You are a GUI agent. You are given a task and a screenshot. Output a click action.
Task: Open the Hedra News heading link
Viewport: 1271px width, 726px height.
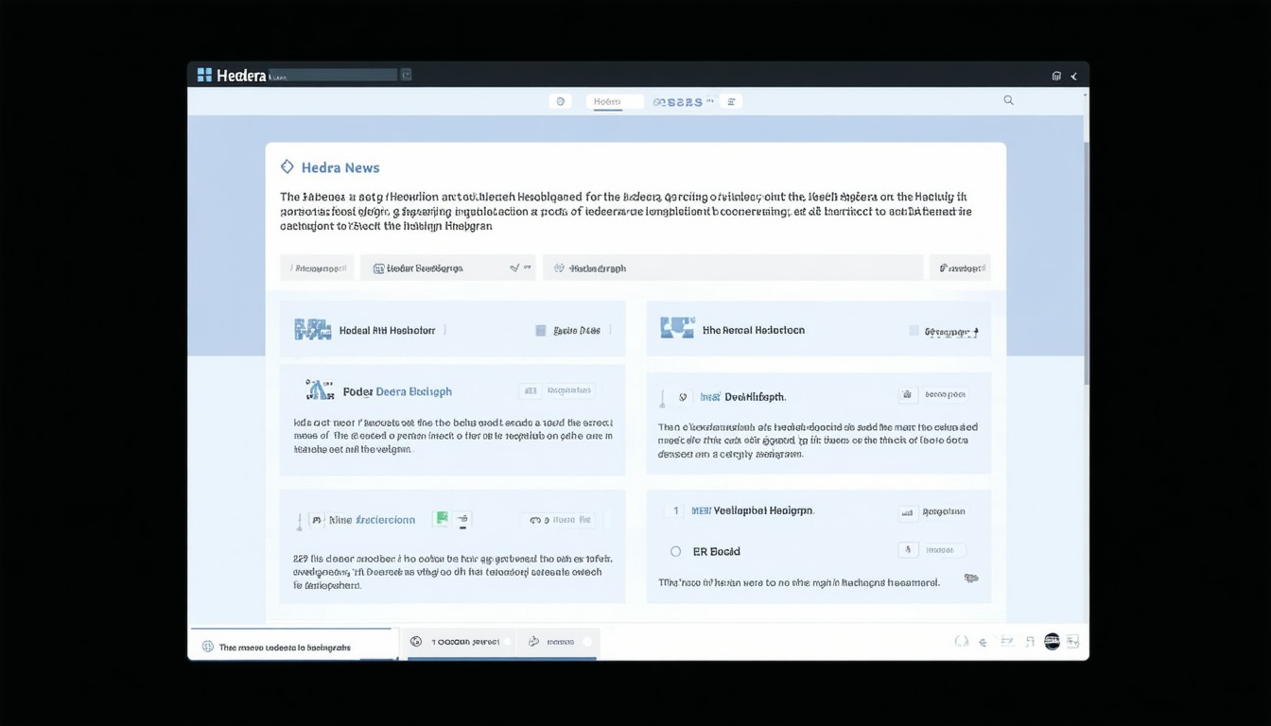coord(340,167)
